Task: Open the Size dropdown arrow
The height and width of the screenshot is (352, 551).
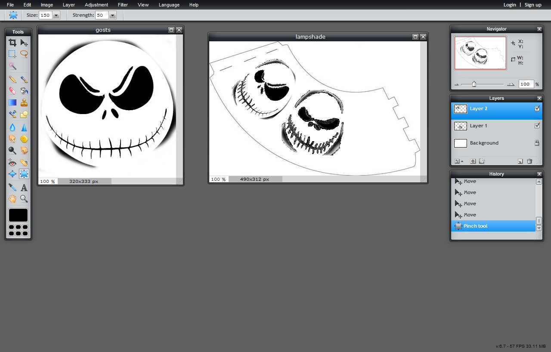Action: pos(56,15)
